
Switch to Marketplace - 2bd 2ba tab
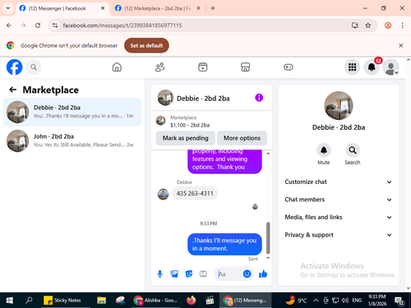coord(158,8)
